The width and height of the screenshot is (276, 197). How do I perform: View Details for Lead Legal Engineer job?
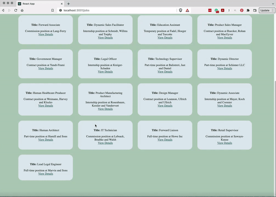coord(45,174)
